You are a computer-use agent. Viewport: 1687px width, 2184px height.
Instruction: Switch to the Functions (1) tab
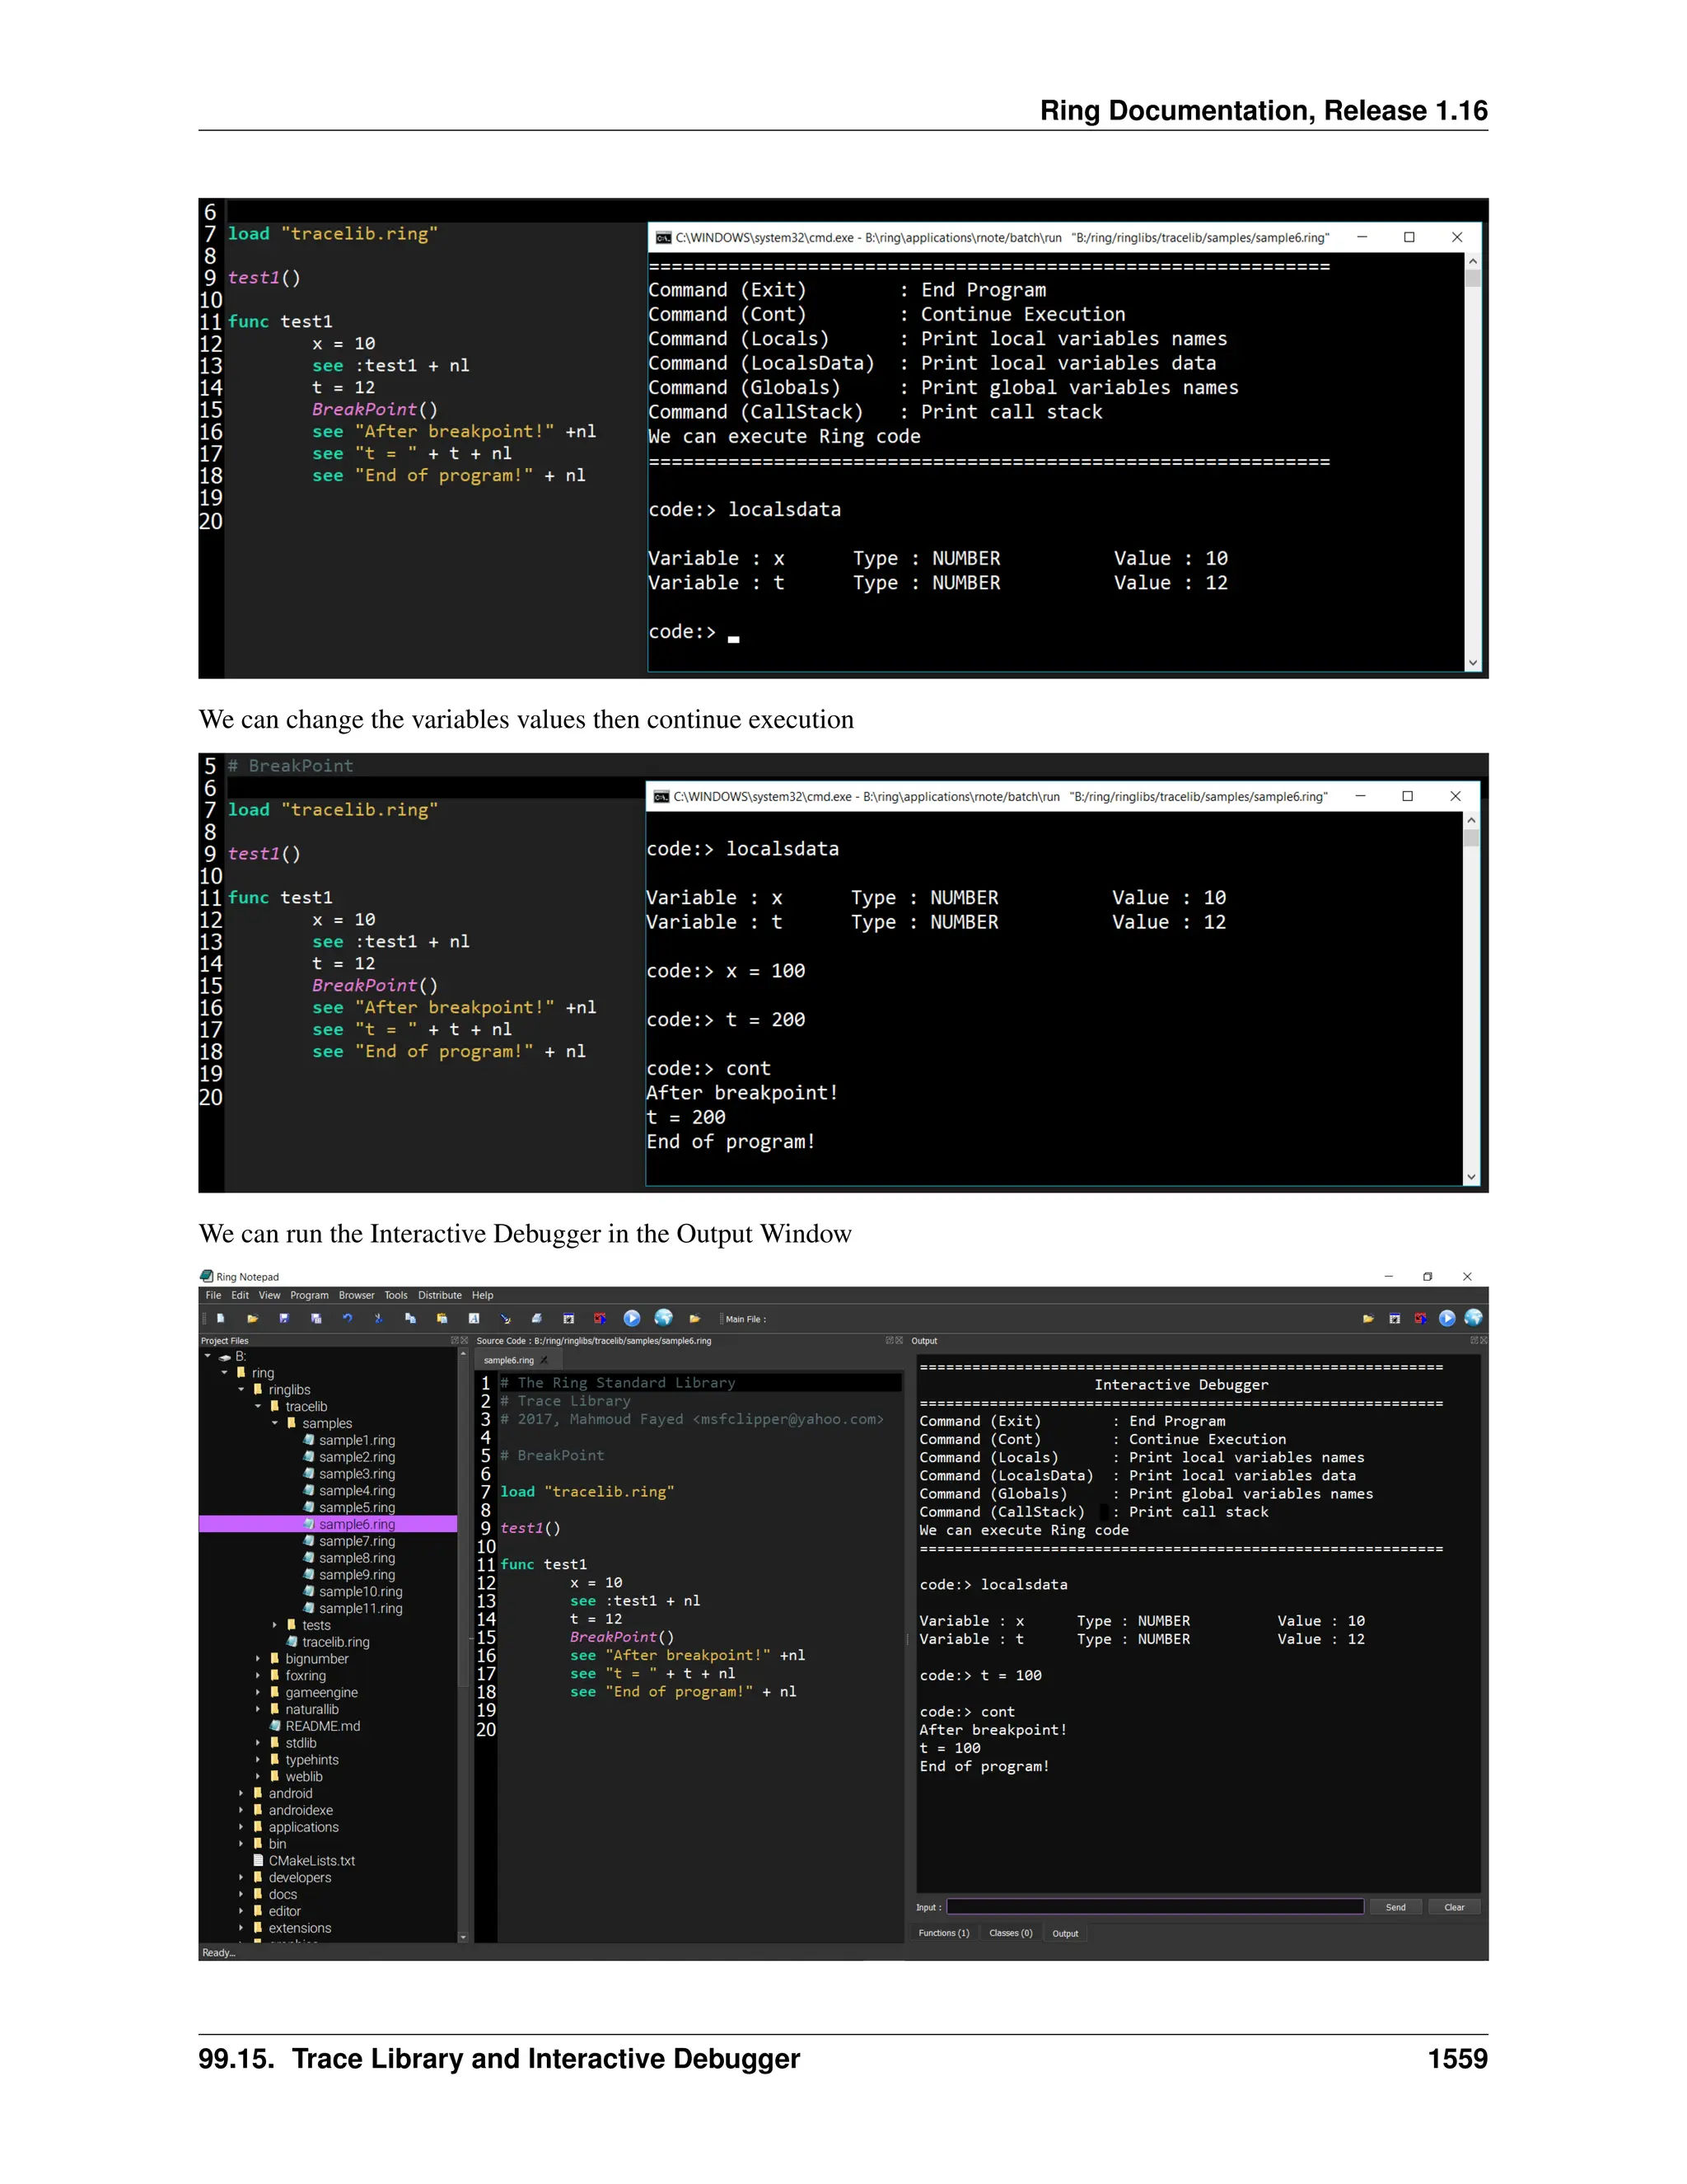[x=943, y=1933]
